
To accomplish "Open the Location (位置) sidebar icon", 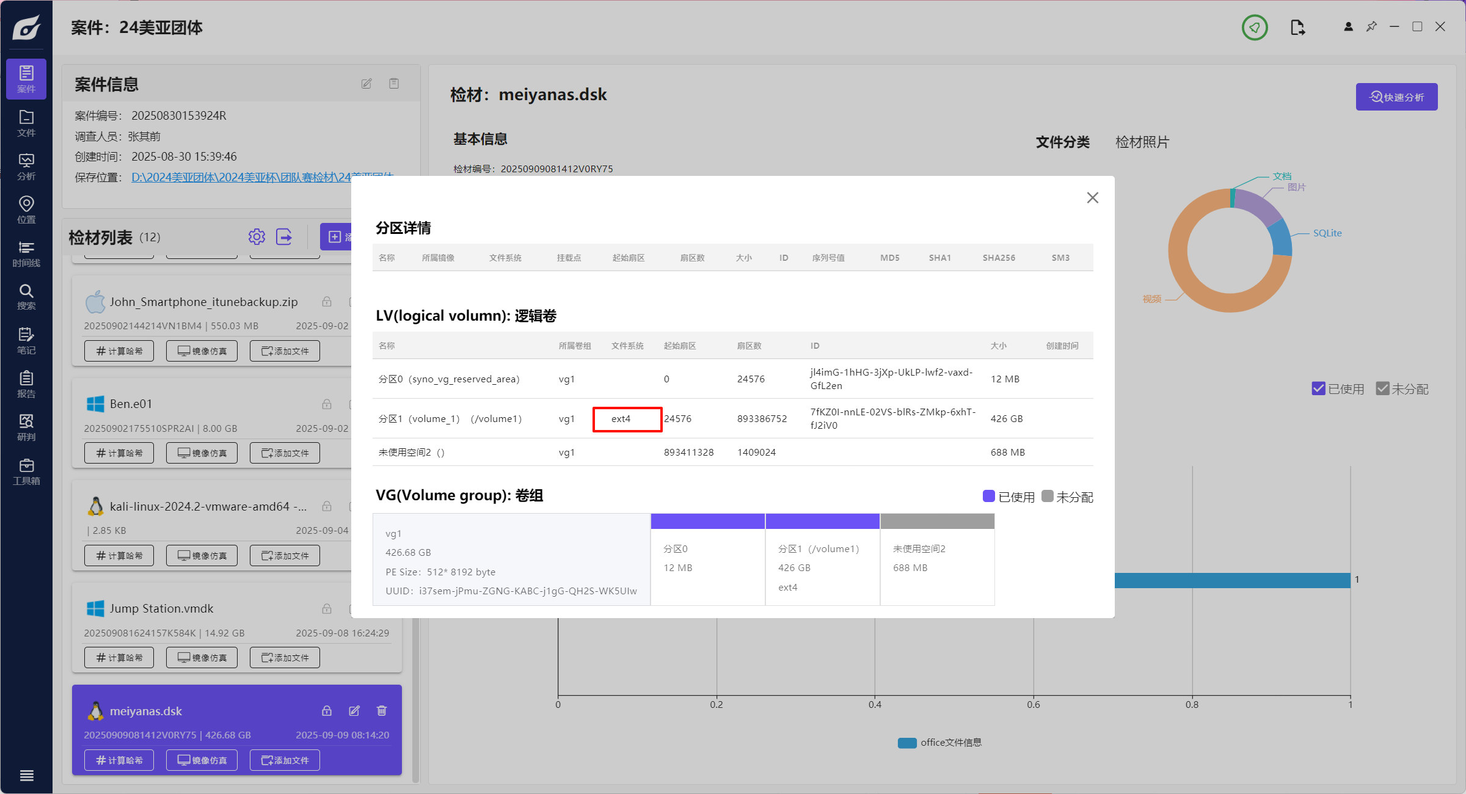I will coord(26,209).
